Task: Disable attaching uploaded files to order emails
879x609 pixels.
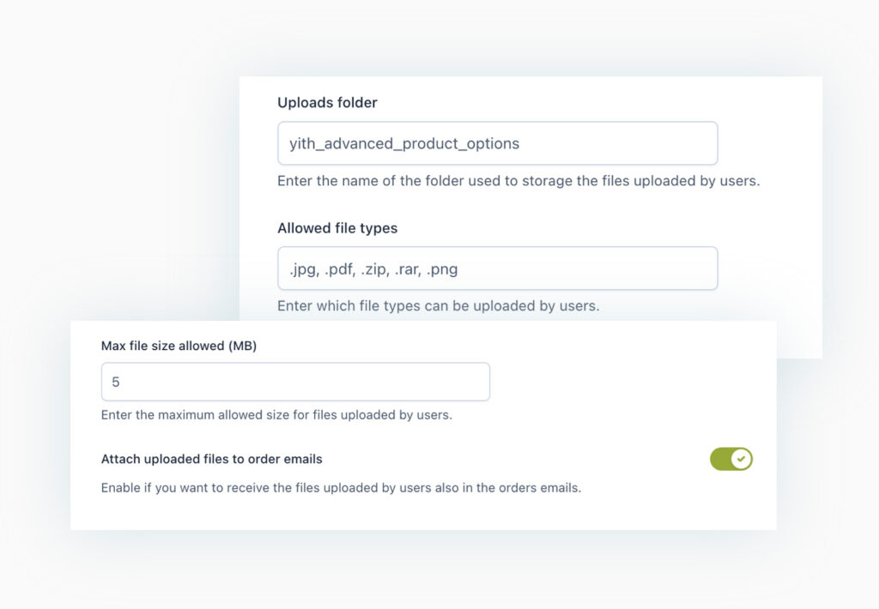Action: (731, 459)
